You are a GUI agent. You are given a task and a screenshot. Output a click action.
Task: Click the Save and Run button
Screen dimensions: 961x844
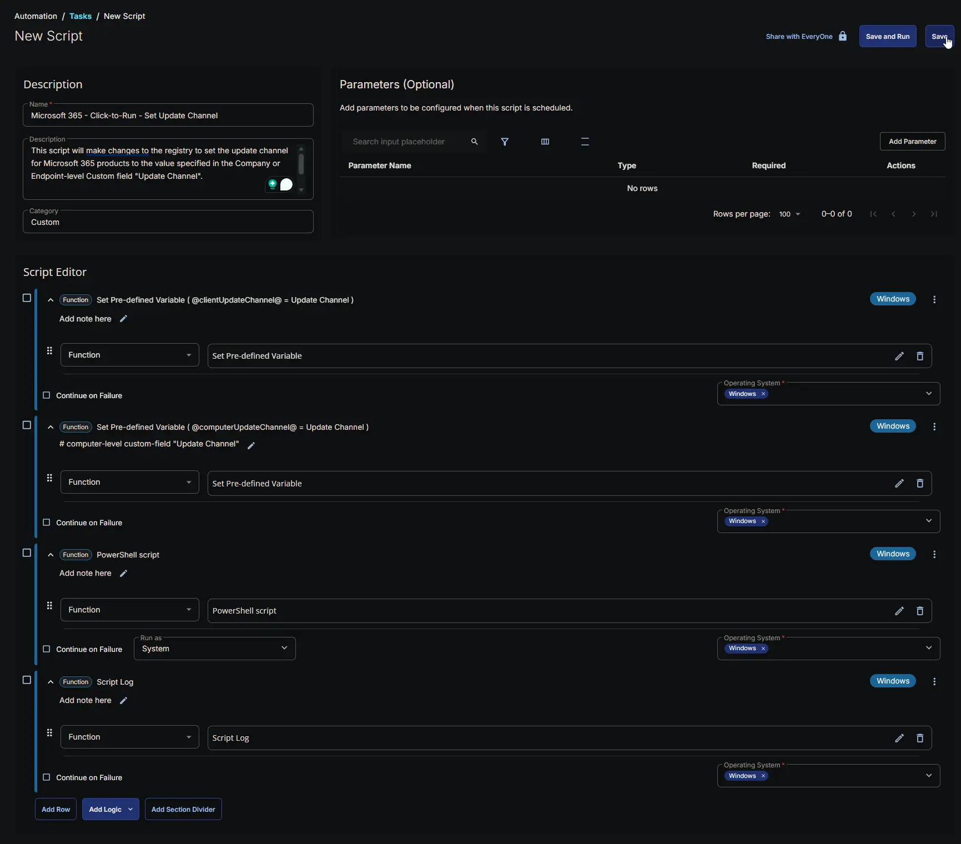pyautogui.click(x=887, y=37)
